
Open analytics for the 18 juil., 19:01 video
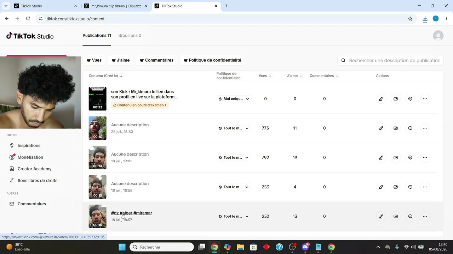tap(396, 158)
